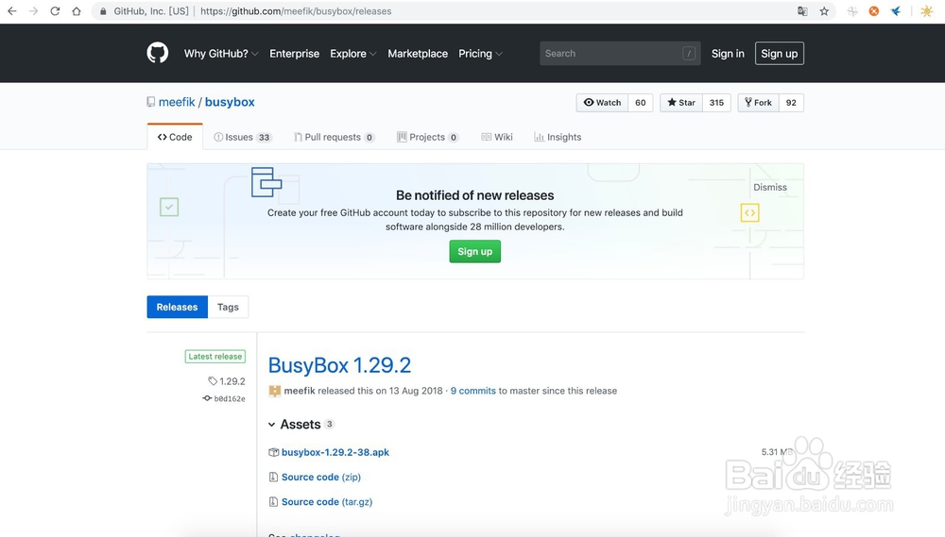Open Marketplace in top navigation
945x537 pixels.
[418, 54]
